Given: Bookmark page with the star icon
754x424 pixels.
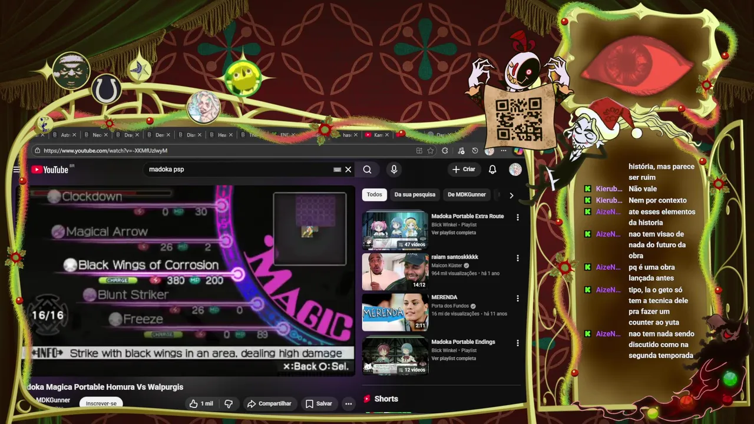Looking at the screenshot, I should pos(431,151).
